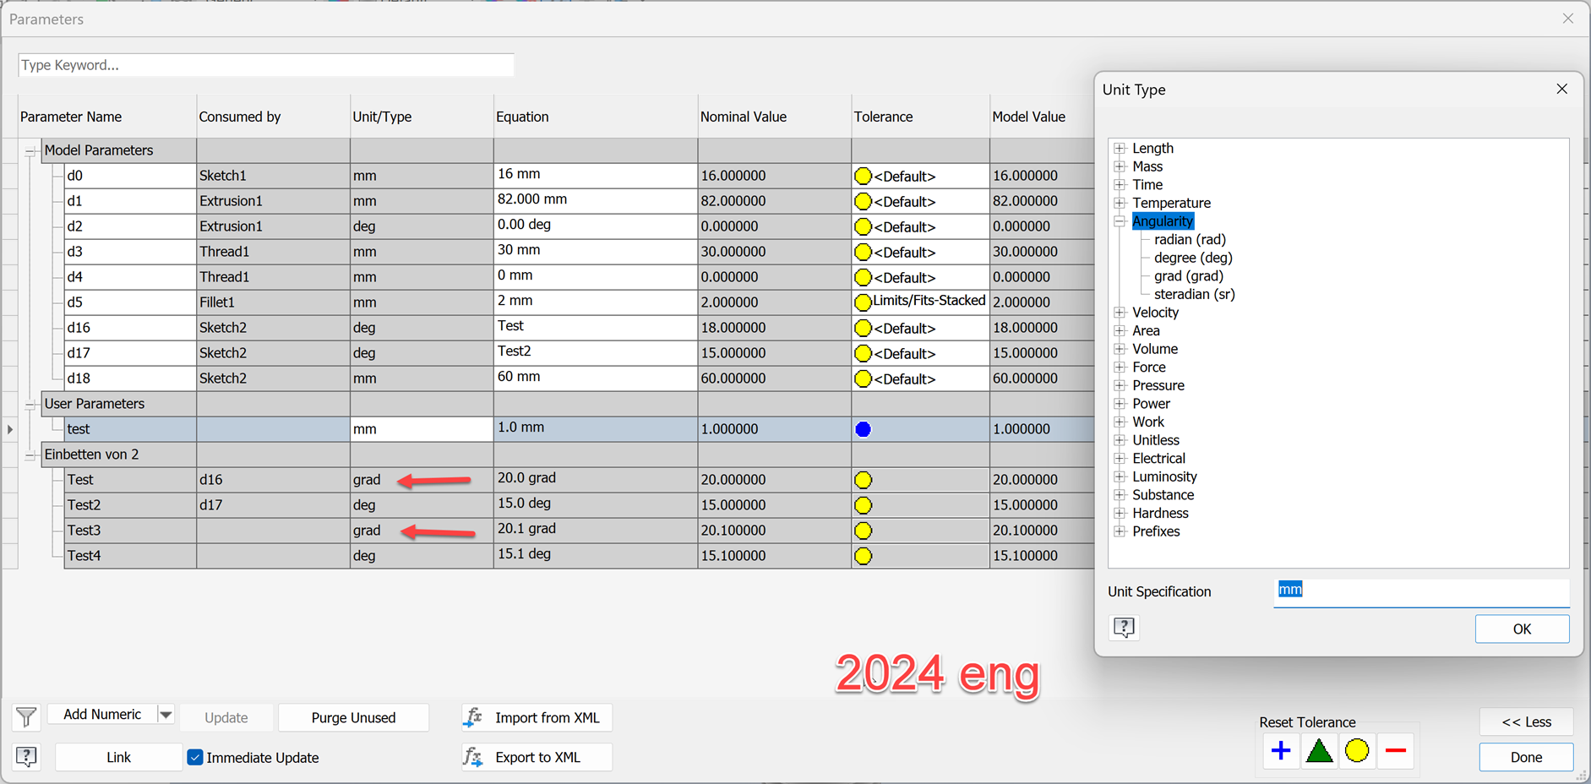Click the red minus Reset Tolerance icon
1591x784 pixels.
(x=1395, y=750)
